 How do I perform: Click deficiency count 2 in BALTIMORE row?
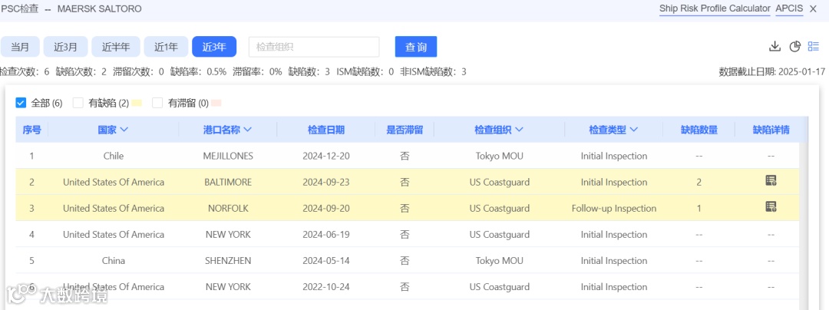pos(699,182)
